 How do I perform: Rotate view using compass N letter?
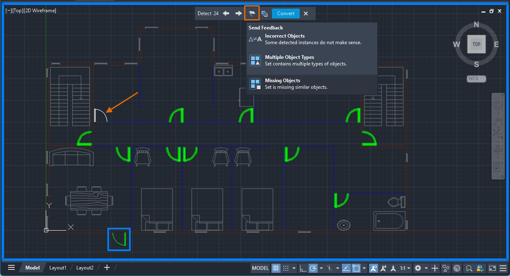(477, 25)
